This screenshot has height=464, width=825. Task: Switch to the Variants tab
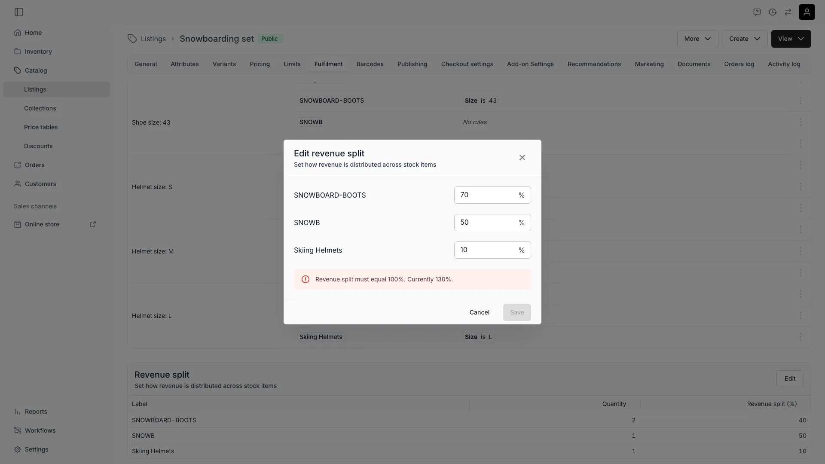click(x=224, y=64)
